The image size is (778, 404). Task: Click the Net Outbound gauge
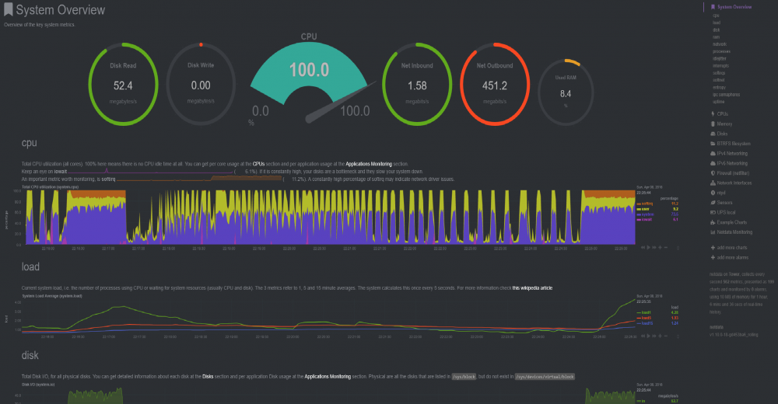[x=495, y=84]
